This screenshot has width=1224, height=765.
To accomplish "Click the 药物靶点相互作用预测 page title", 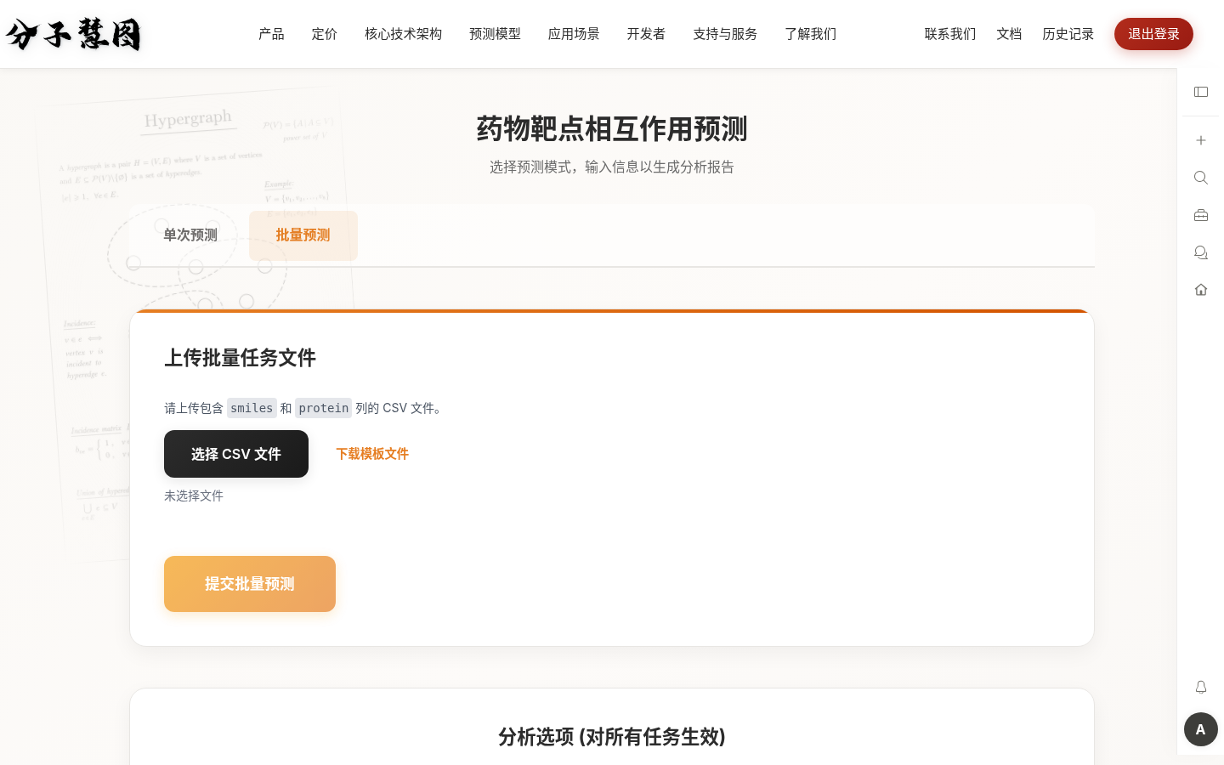I will pos(612,129).
